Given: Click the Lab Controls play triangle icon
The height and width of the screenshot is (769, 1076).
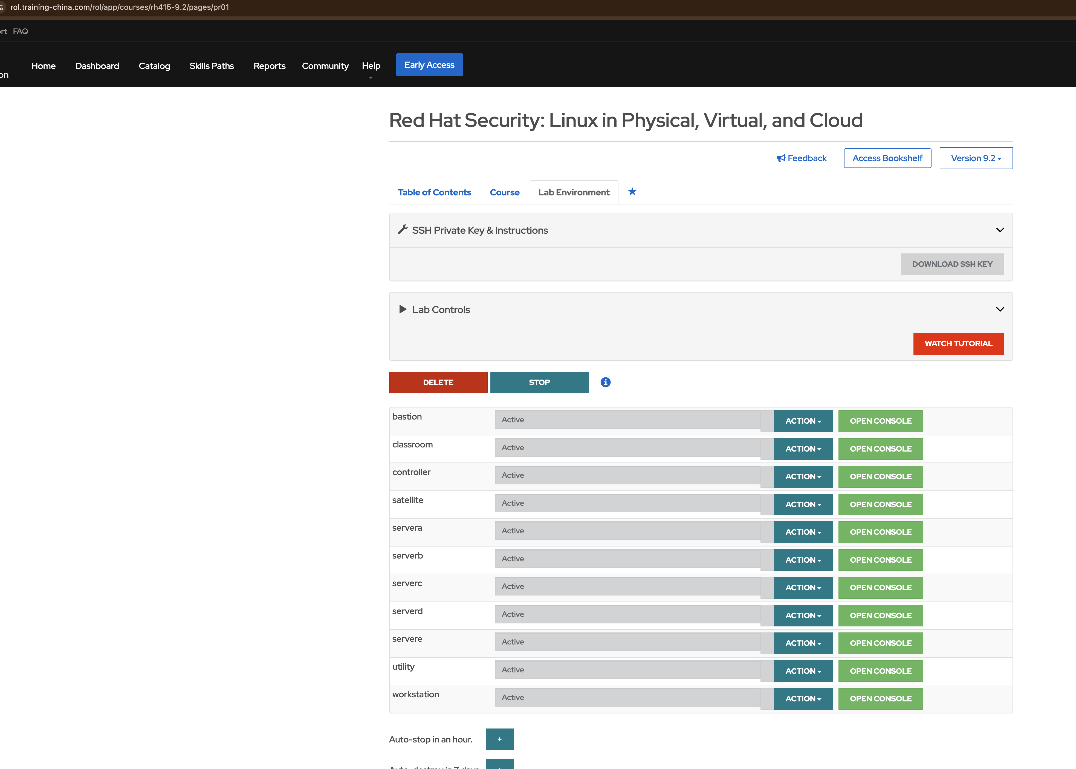Looking at the screenshot, I should point(402,309).
